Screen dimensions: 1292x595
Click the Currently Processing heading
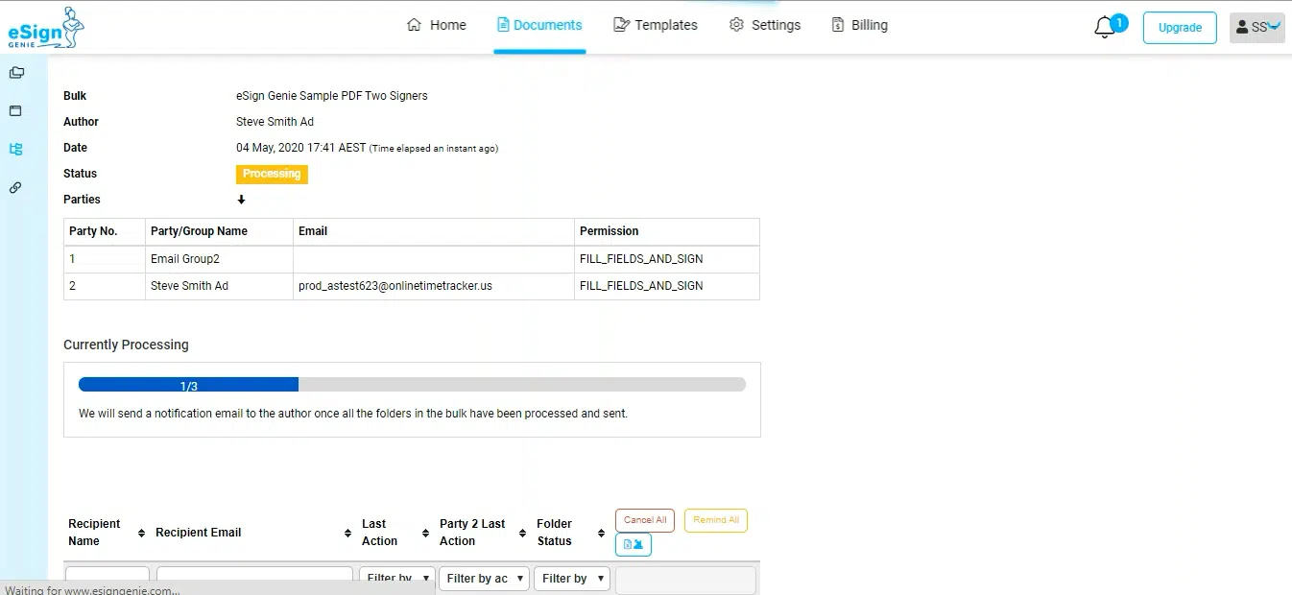126,345
